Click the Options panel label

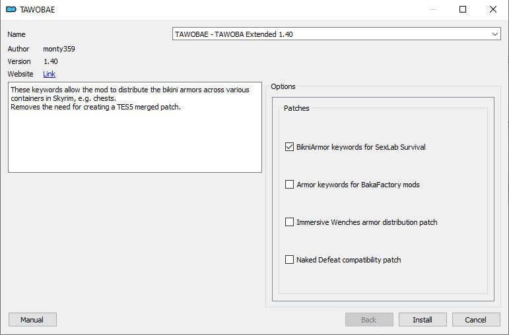click(283, 86)
